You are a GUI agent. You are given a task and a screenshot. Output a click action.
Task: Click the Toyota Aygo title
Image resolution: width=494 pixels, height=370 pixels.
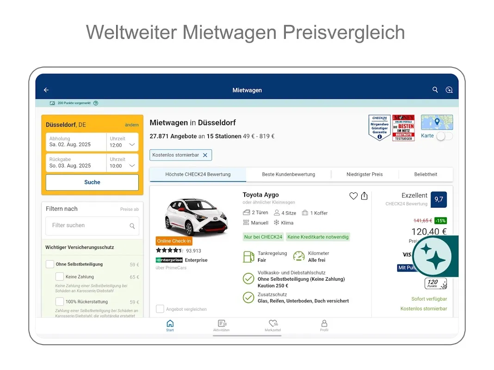260,195
